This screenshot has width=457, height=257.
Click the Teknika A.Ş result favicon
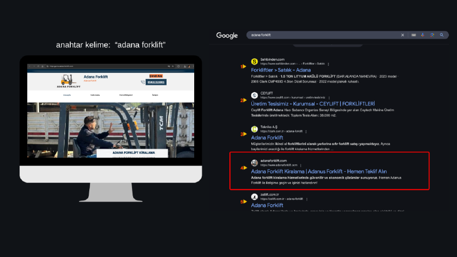255,129
